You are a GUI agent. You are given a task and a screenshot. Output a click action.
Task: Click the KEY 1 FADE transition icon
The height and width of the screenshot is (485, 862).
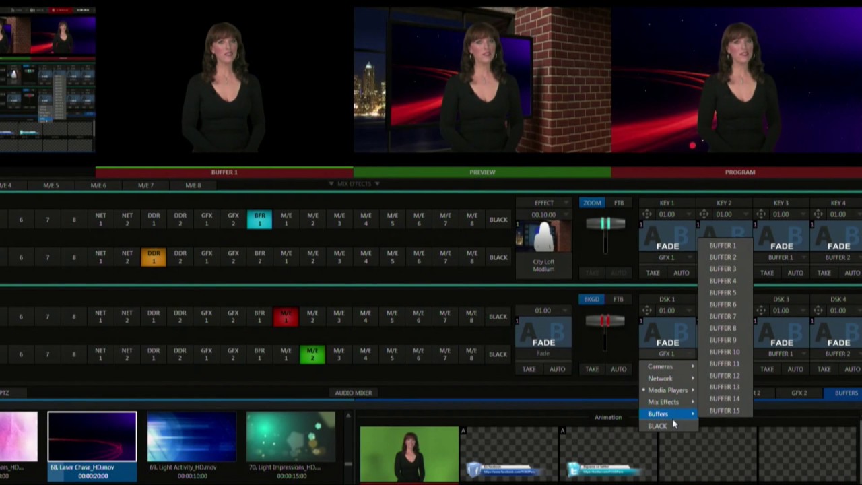[667, 237]
